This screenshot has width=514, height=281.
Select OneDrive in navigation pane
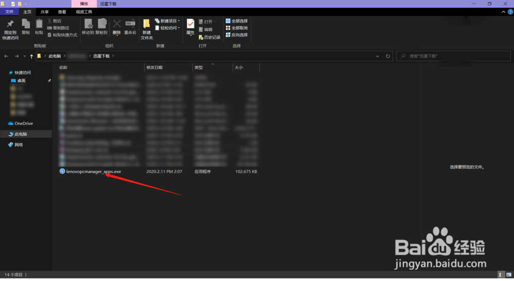click(24, 123)
